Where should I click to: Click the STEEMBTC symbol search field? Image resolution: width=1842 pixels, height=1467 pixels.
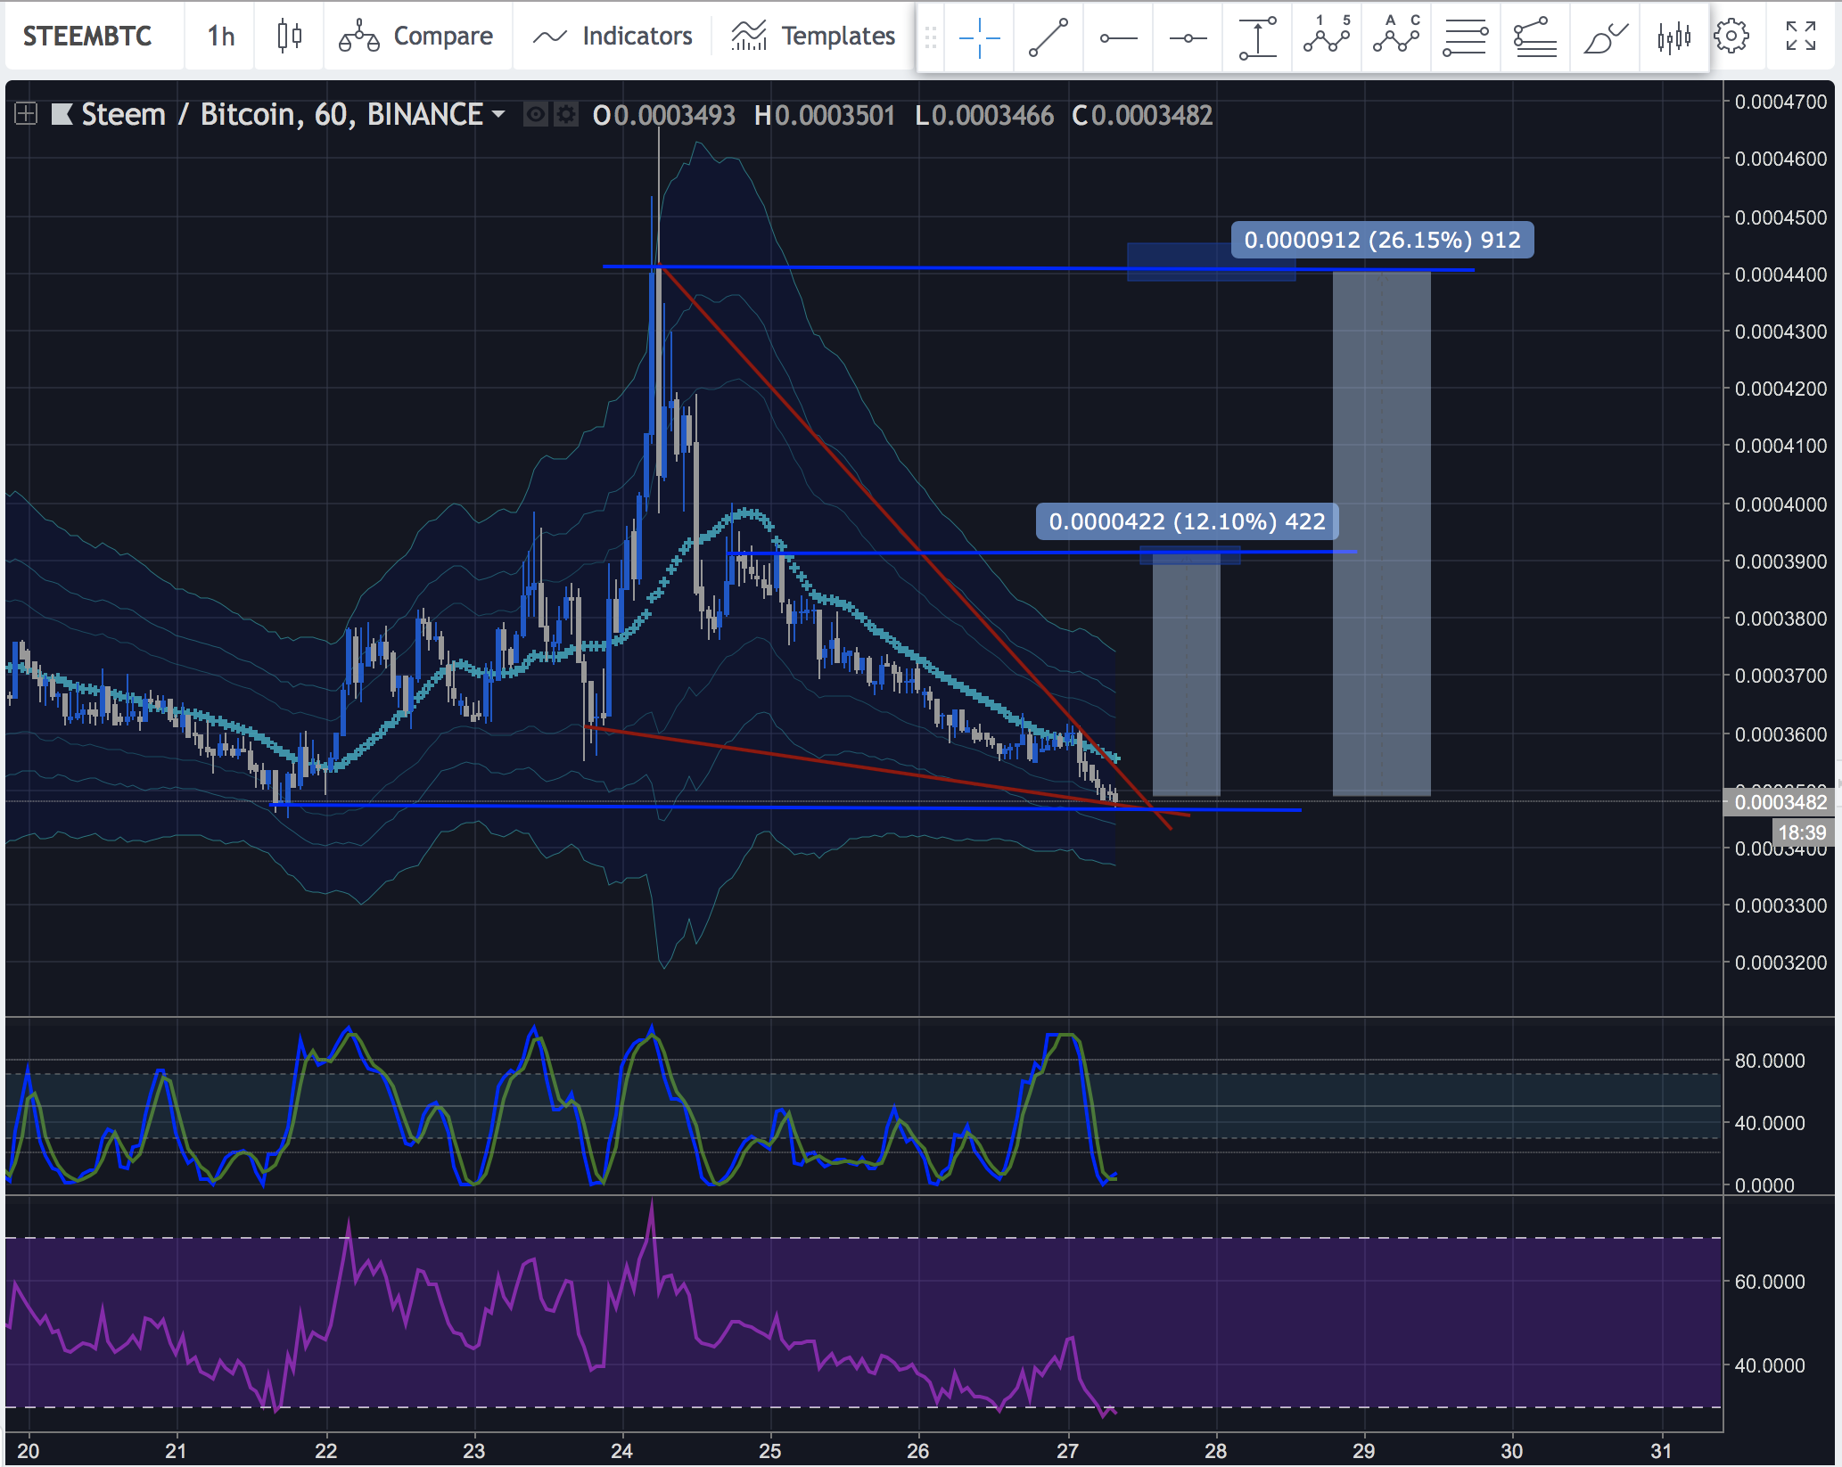click(x=87, y=37)
